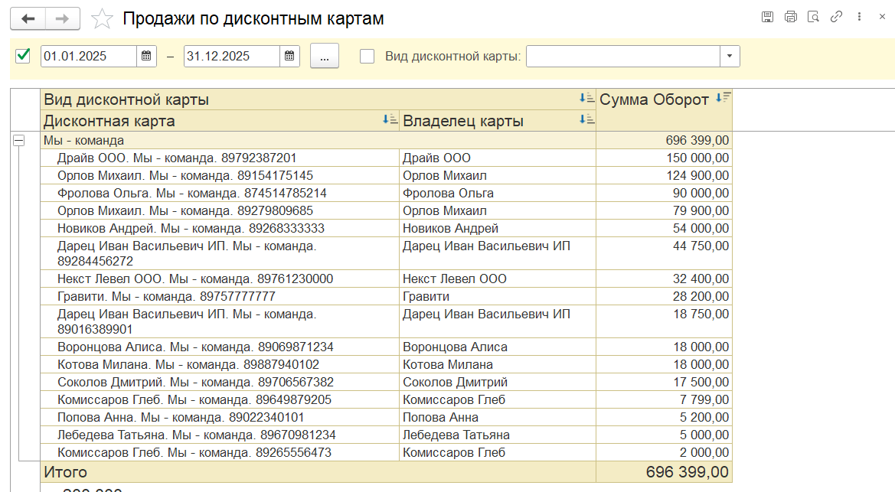Add report to favorites star

point(102,18)
